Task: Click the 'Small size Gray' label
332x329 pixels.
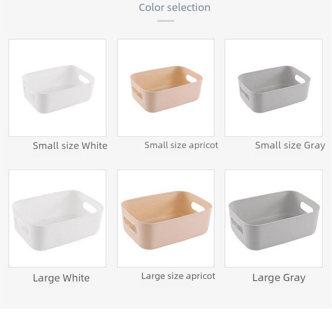Action: (290, 146)
